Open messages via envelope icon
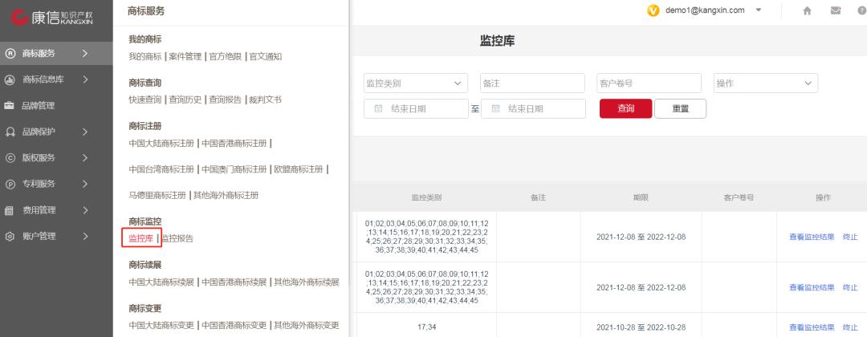Screen dimensions: 867x337 coord(836,10)
